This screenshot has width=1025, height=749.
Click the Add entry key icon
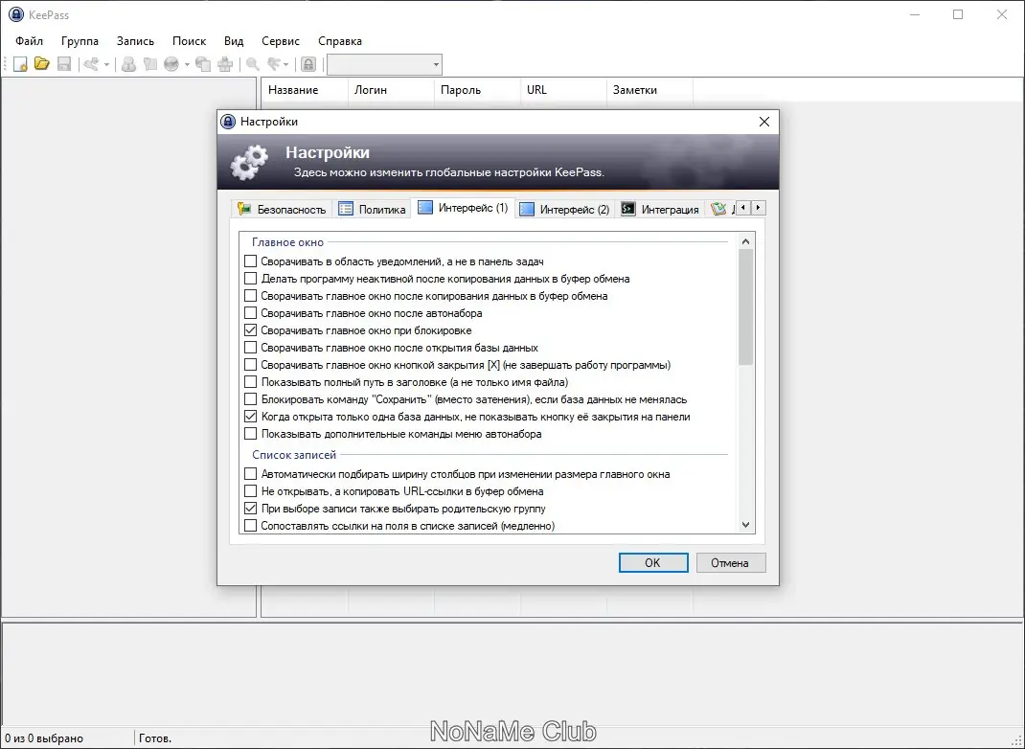point(92,64)
